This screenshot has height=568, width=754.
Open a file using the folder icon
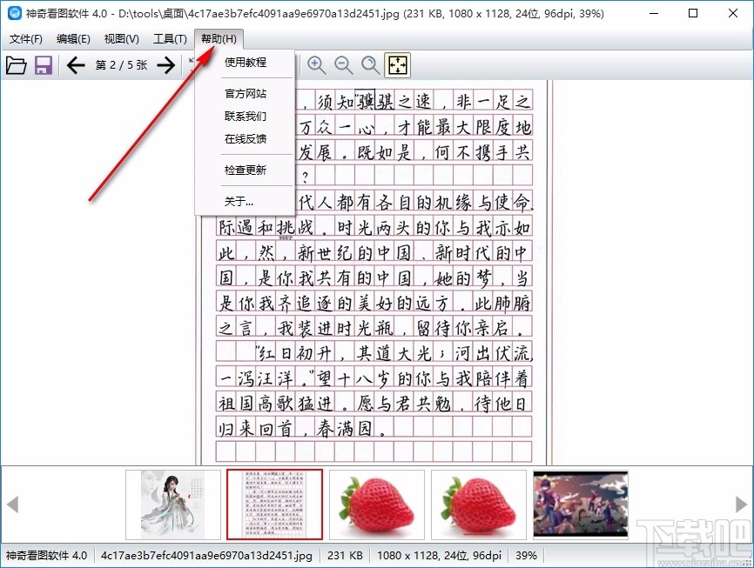pyautogui.click(x=17, y=64)
